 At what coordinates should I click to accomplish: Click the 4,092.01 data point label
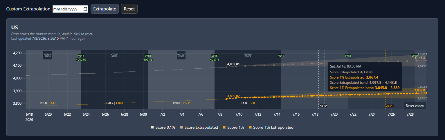click(x=233, y=64)
